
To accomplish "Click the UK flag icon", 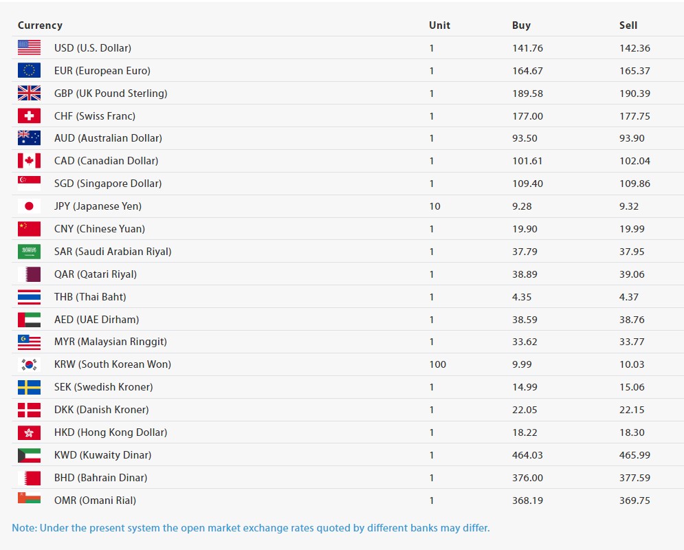I will pyautogui.click(x=29, y=93).
